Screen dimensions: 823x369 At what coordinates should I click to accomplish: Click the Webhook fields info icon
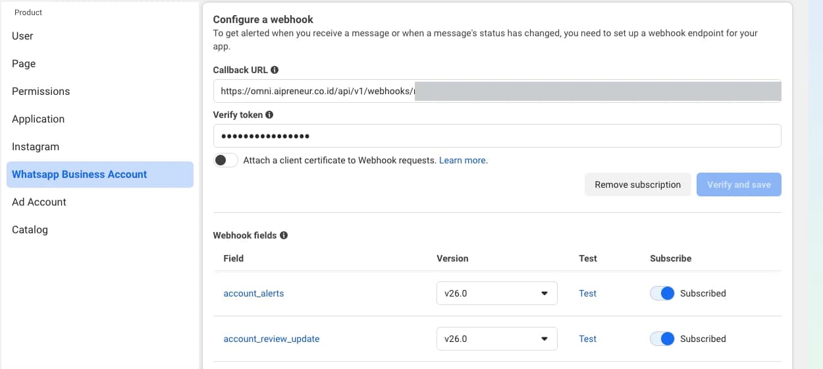coord(284,235)
